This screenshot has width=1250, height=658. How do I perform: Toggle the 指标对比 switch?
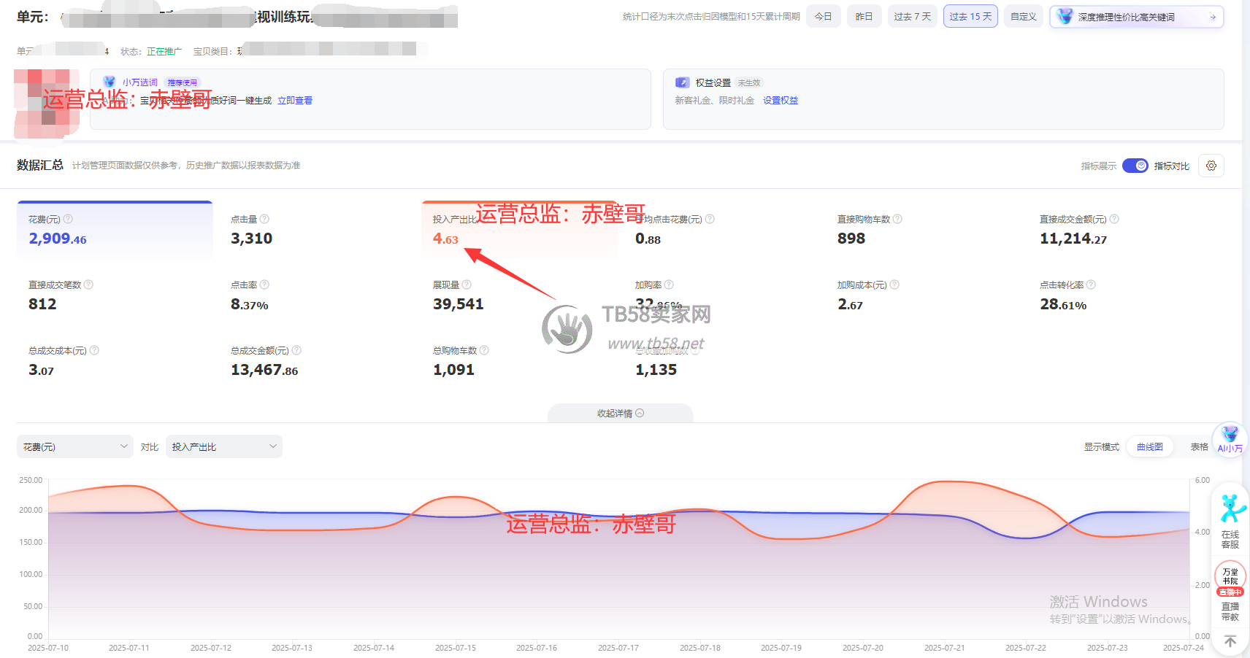1135,166
